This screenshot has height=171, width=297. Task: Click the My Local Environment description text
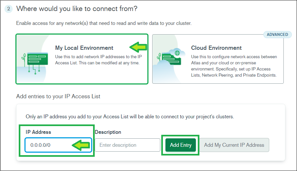[99, 60]
